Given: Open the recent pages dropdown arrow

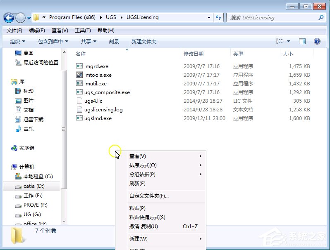Looking at the screenshot, I should (29, 18).
